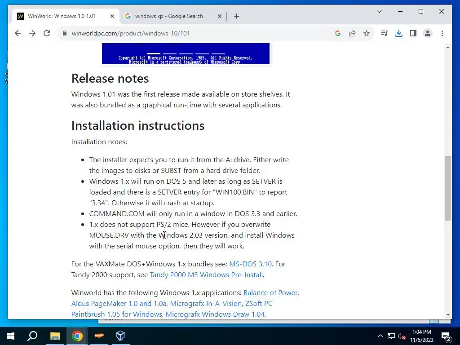Close the WinWorld Windows 1.0 tab
The width and height of the screenshot is (460, 345).
[x=112, y=17]
